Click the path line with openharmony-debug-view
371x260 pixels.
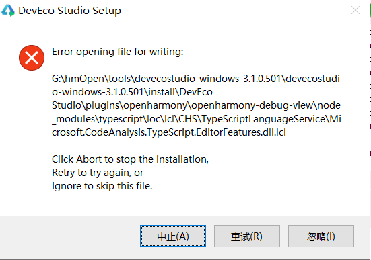tap(196, 105)
